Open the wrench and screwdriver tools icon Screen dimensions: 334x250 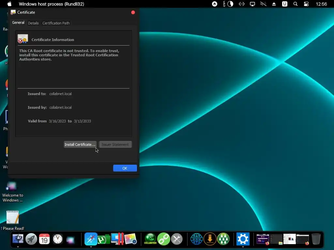click(x=177, y=239)
